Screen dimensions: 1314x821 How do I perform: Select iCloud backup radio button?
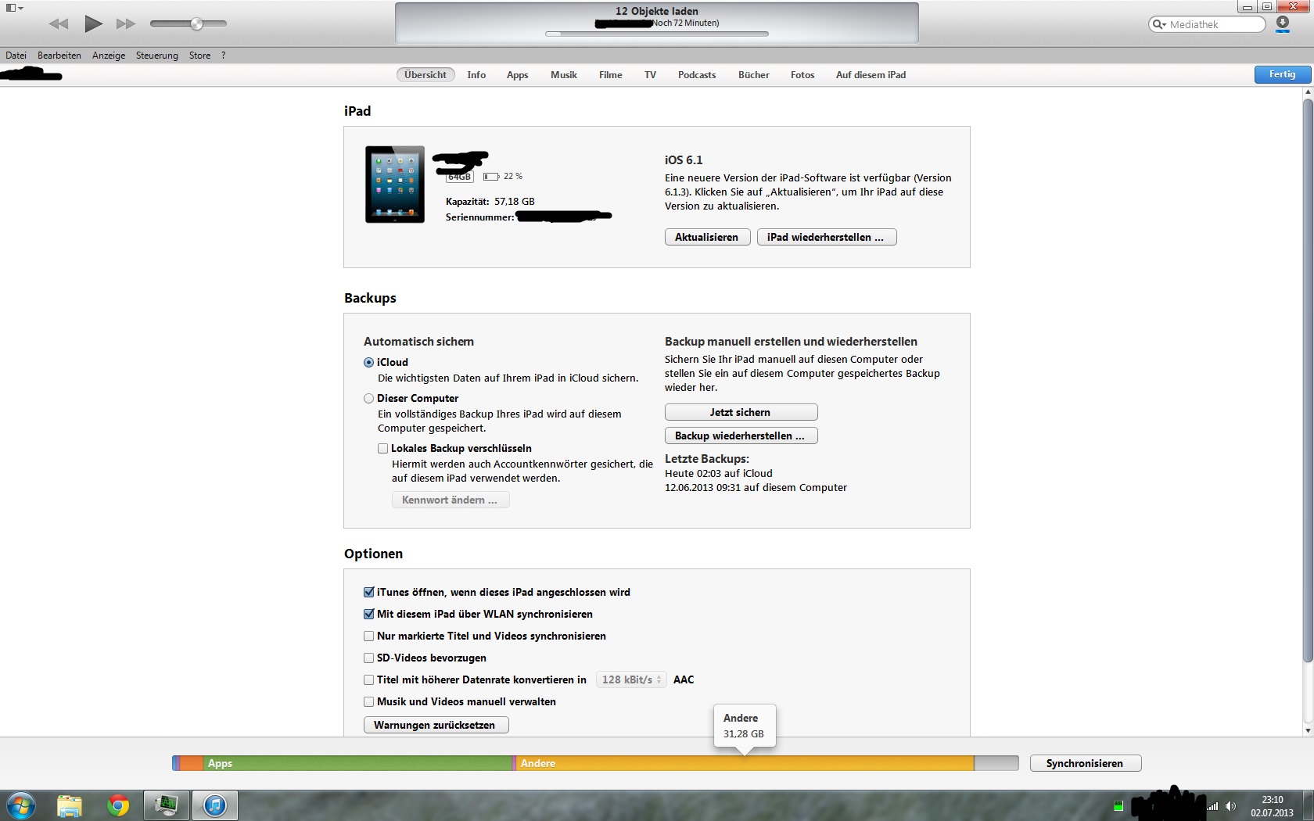pyautogui.click(x=368, y=363)
